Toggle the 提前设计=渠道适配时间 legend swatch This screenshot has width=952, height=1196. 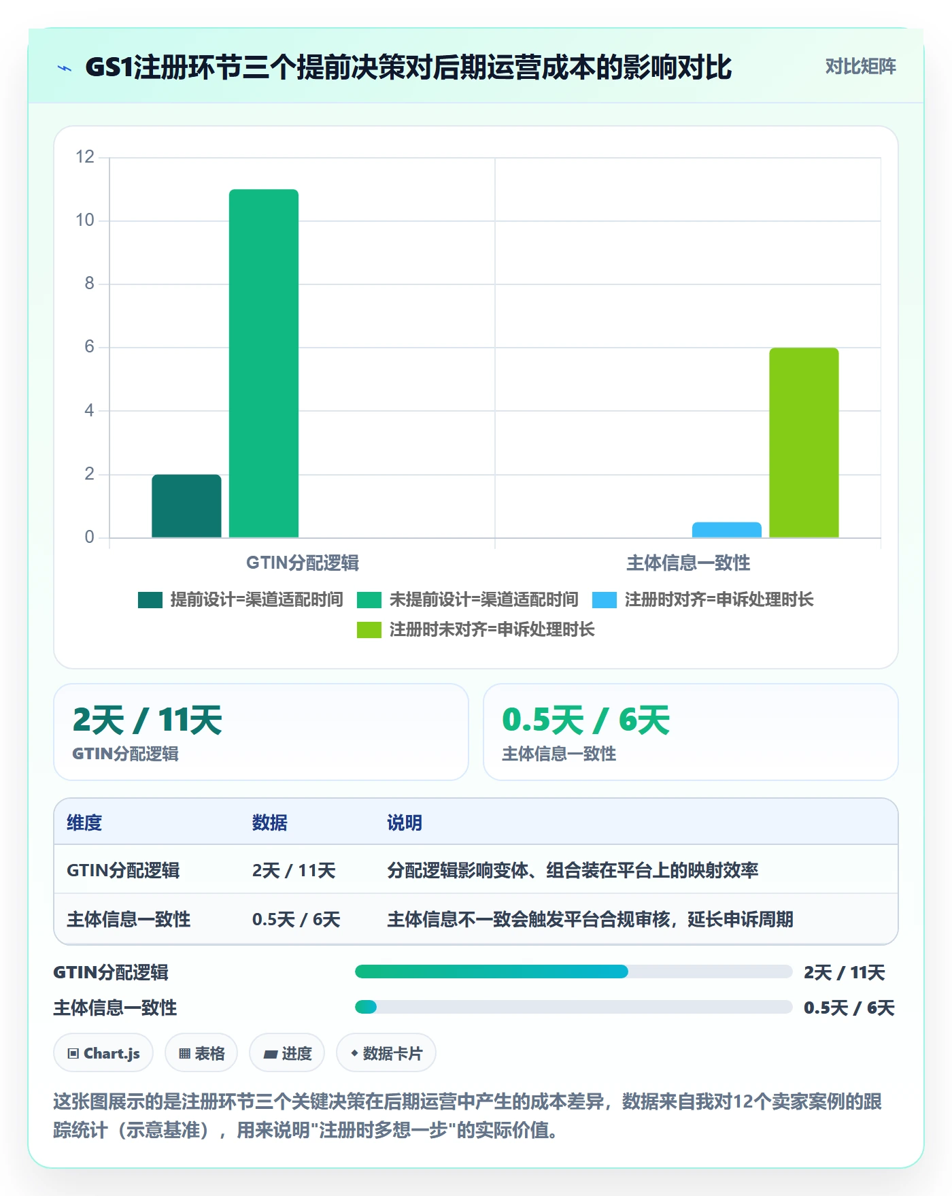[150, 600]
